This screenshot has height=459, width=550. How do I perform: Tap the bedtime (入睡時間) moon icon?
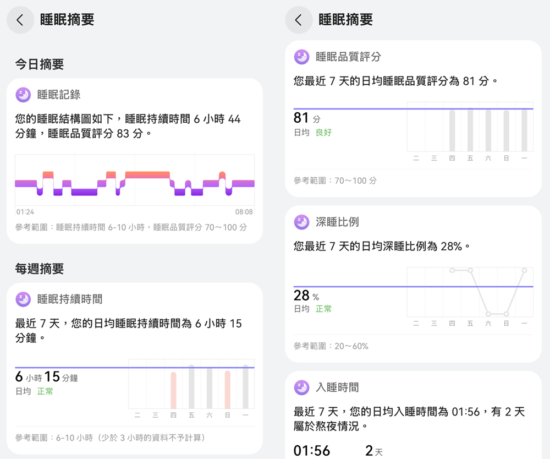[301, 387]
